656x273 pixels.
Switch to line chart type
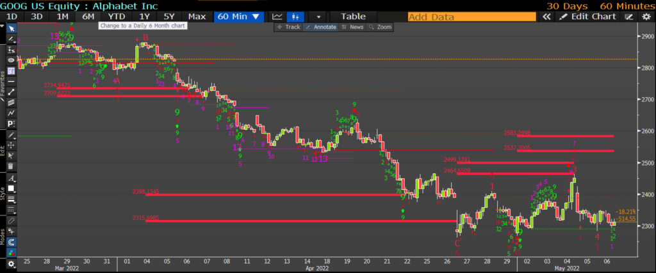tap(277, 17)
